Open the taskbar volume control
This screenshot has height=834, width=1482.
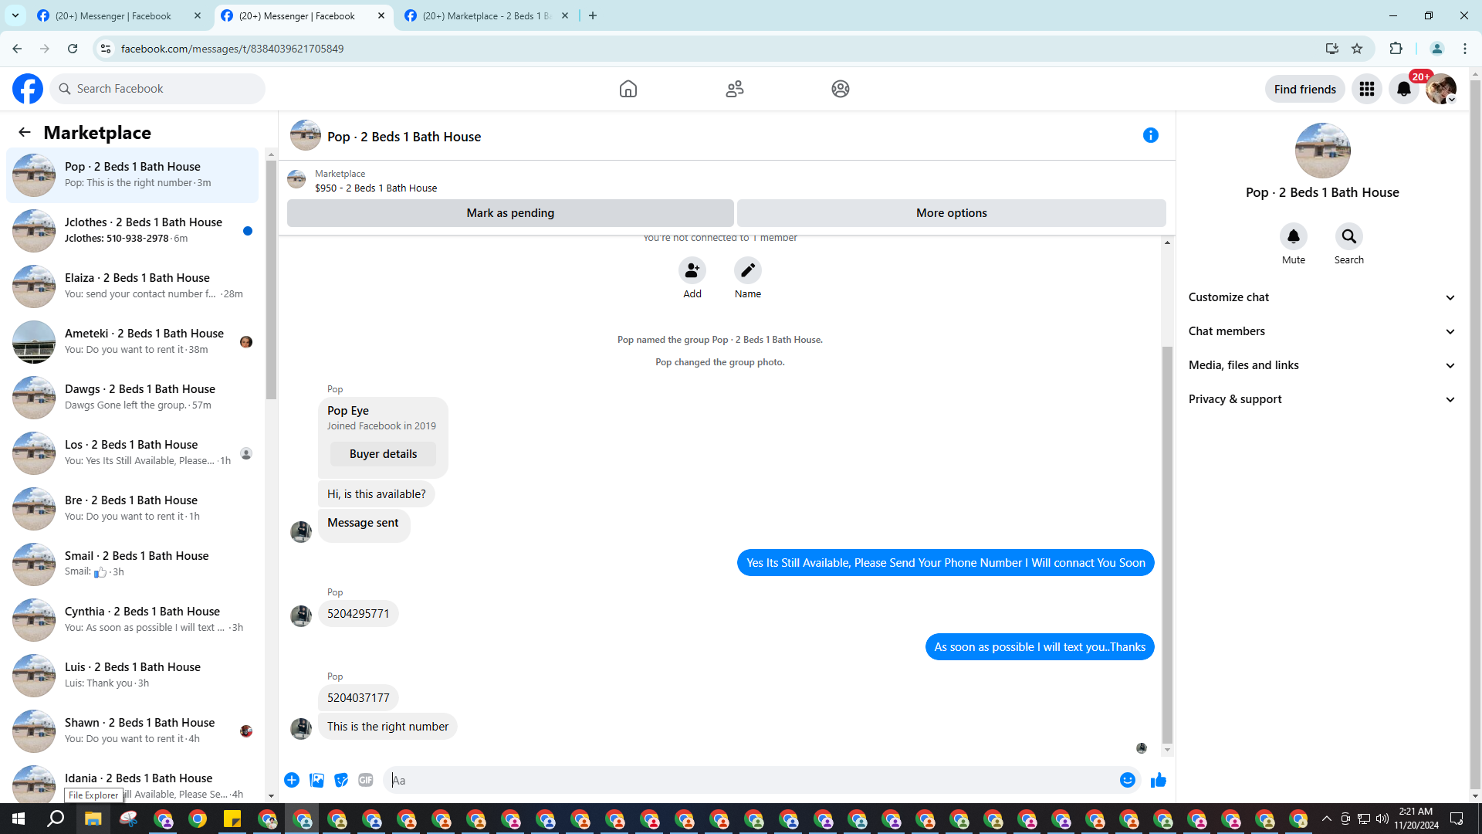1382,819
